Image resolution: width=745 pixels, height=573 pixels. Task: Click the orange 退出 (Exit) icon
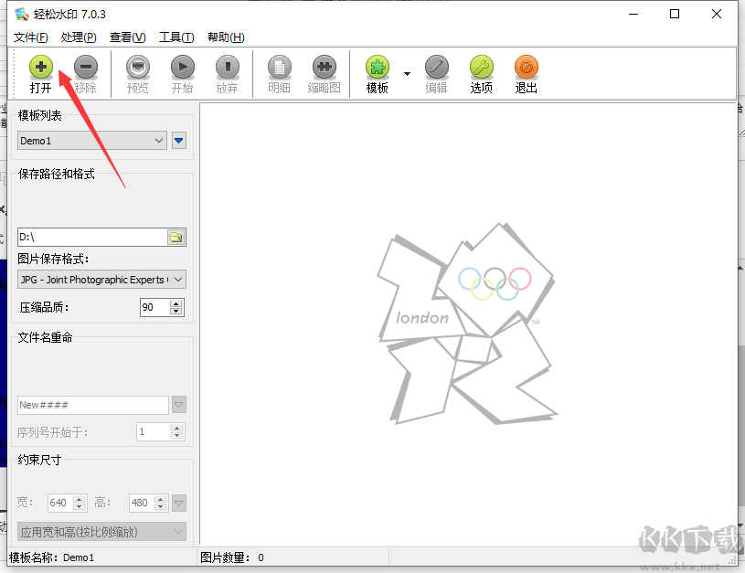[527, 68]
